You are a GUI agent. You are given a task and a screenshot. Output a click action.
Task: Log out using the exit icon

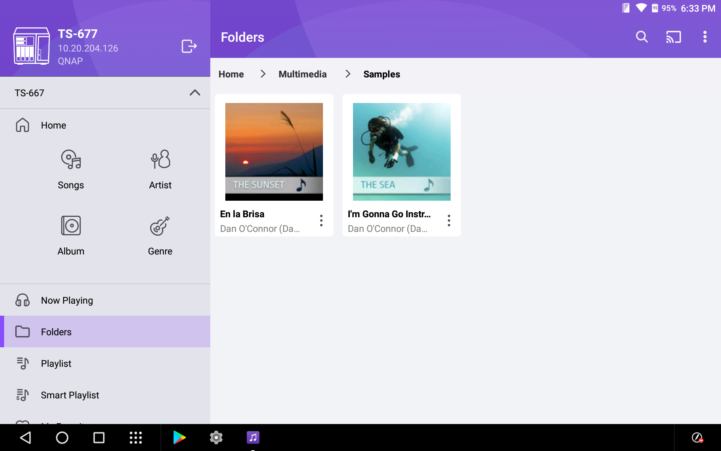coord(189,46)
